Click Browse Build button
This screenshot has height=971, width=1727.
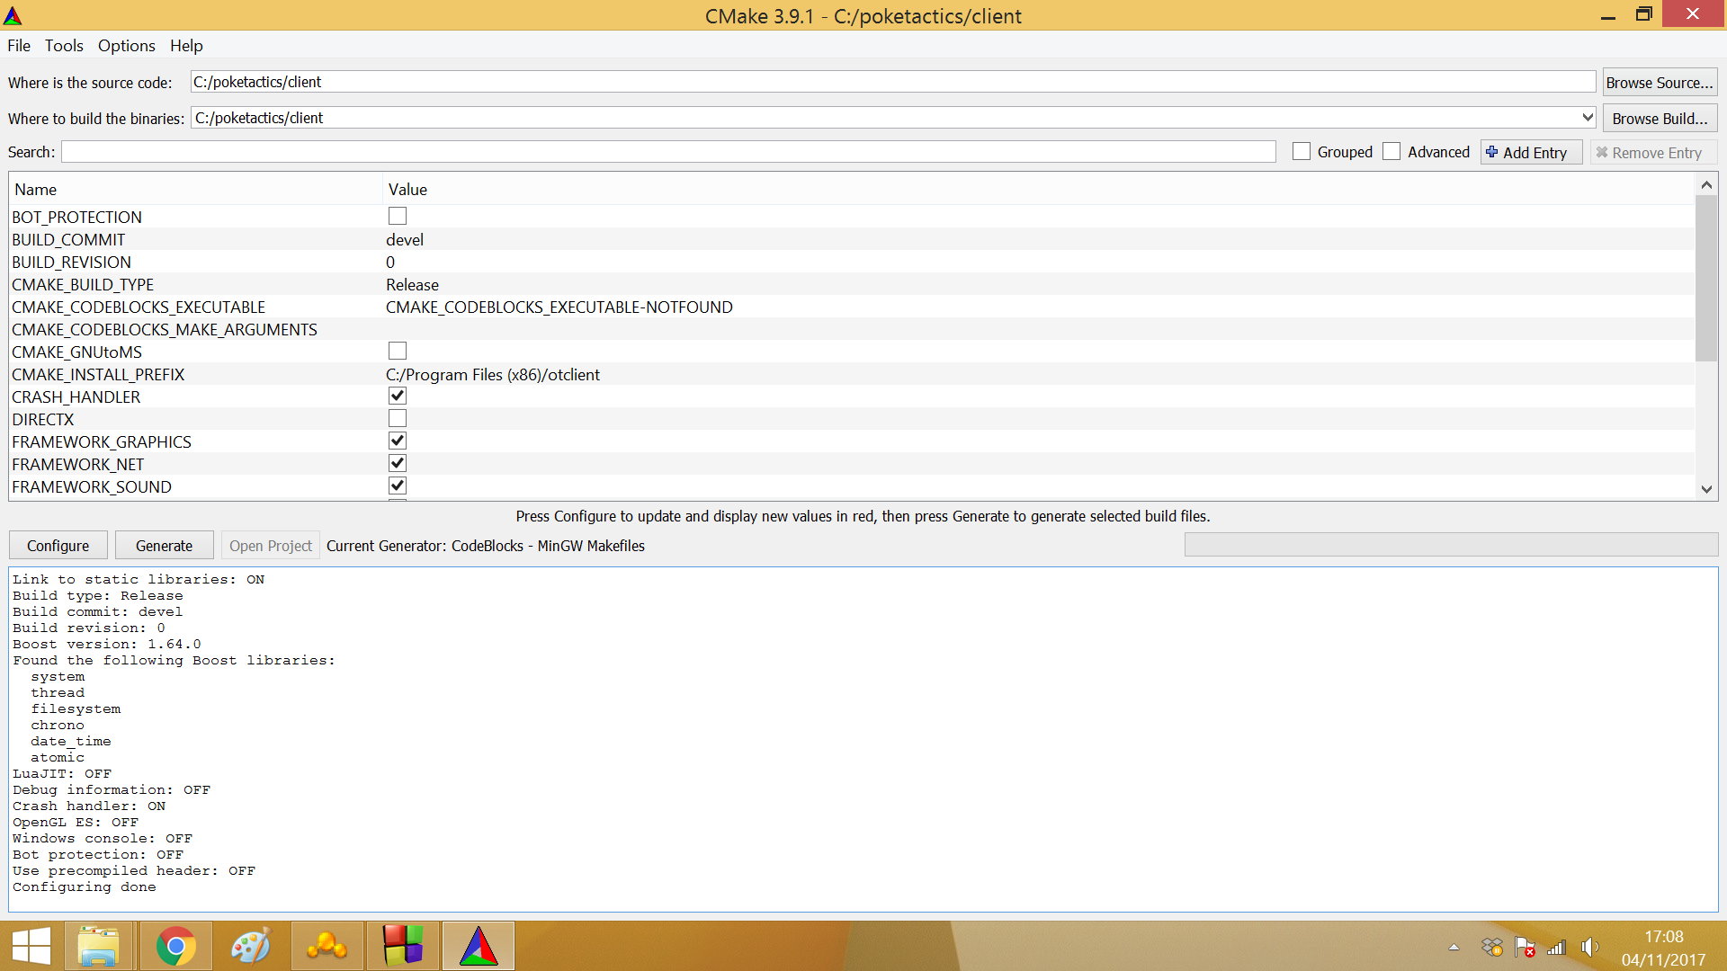[1660, 119]
